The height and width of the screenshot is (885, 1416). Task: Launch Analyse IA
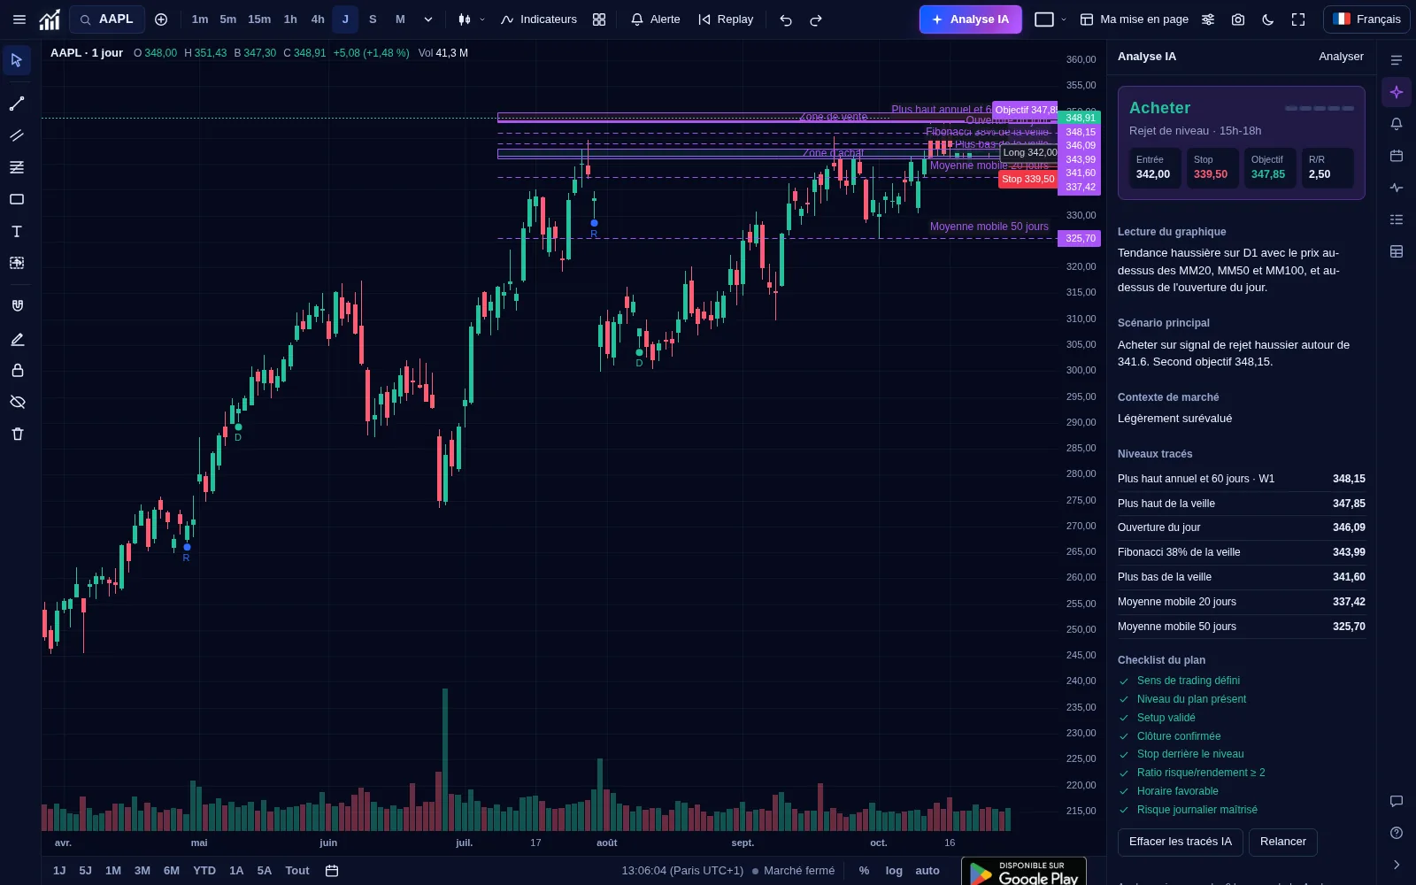970,19
